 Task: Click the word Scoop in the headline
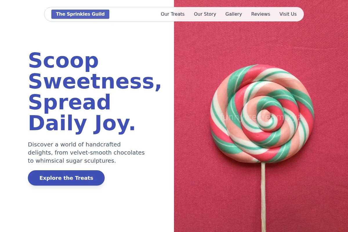pyautogui.click(x=63, y=61)
